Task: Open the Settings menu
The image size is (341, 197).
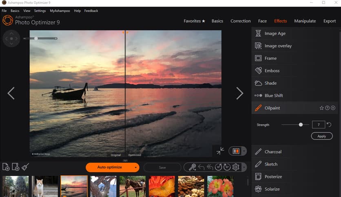Action: click(x=40, y=11)
